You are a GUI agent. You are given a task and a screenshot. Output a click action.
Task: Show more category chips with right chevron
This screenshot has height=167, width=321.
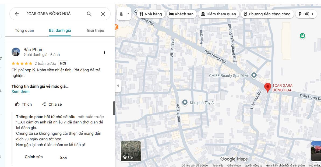[x=312, y=14]
